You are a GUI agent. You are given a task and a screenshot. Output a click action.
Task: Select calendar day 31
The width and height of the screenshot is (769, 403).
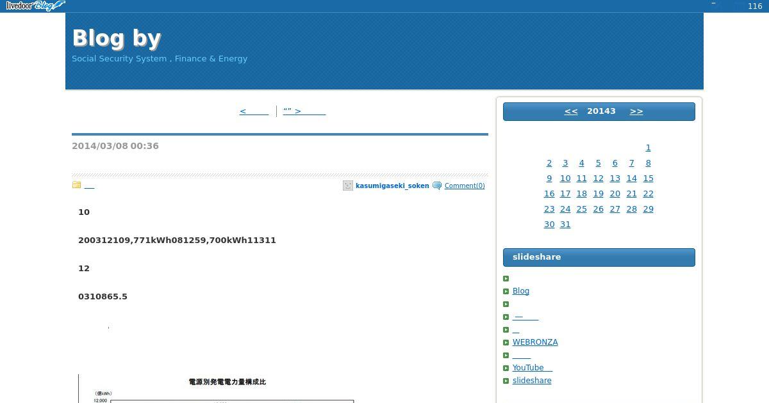coord(565,225)
